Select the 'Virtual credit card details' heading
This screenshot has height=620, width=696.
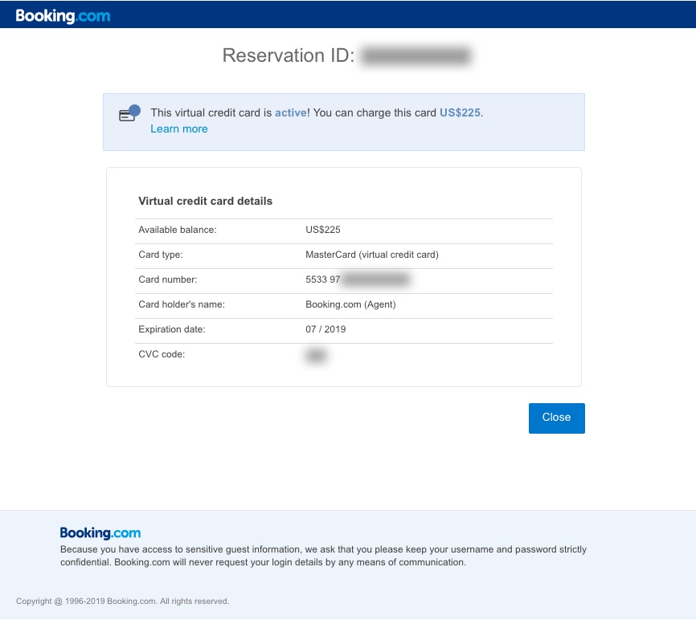click(x=206, y=201)
